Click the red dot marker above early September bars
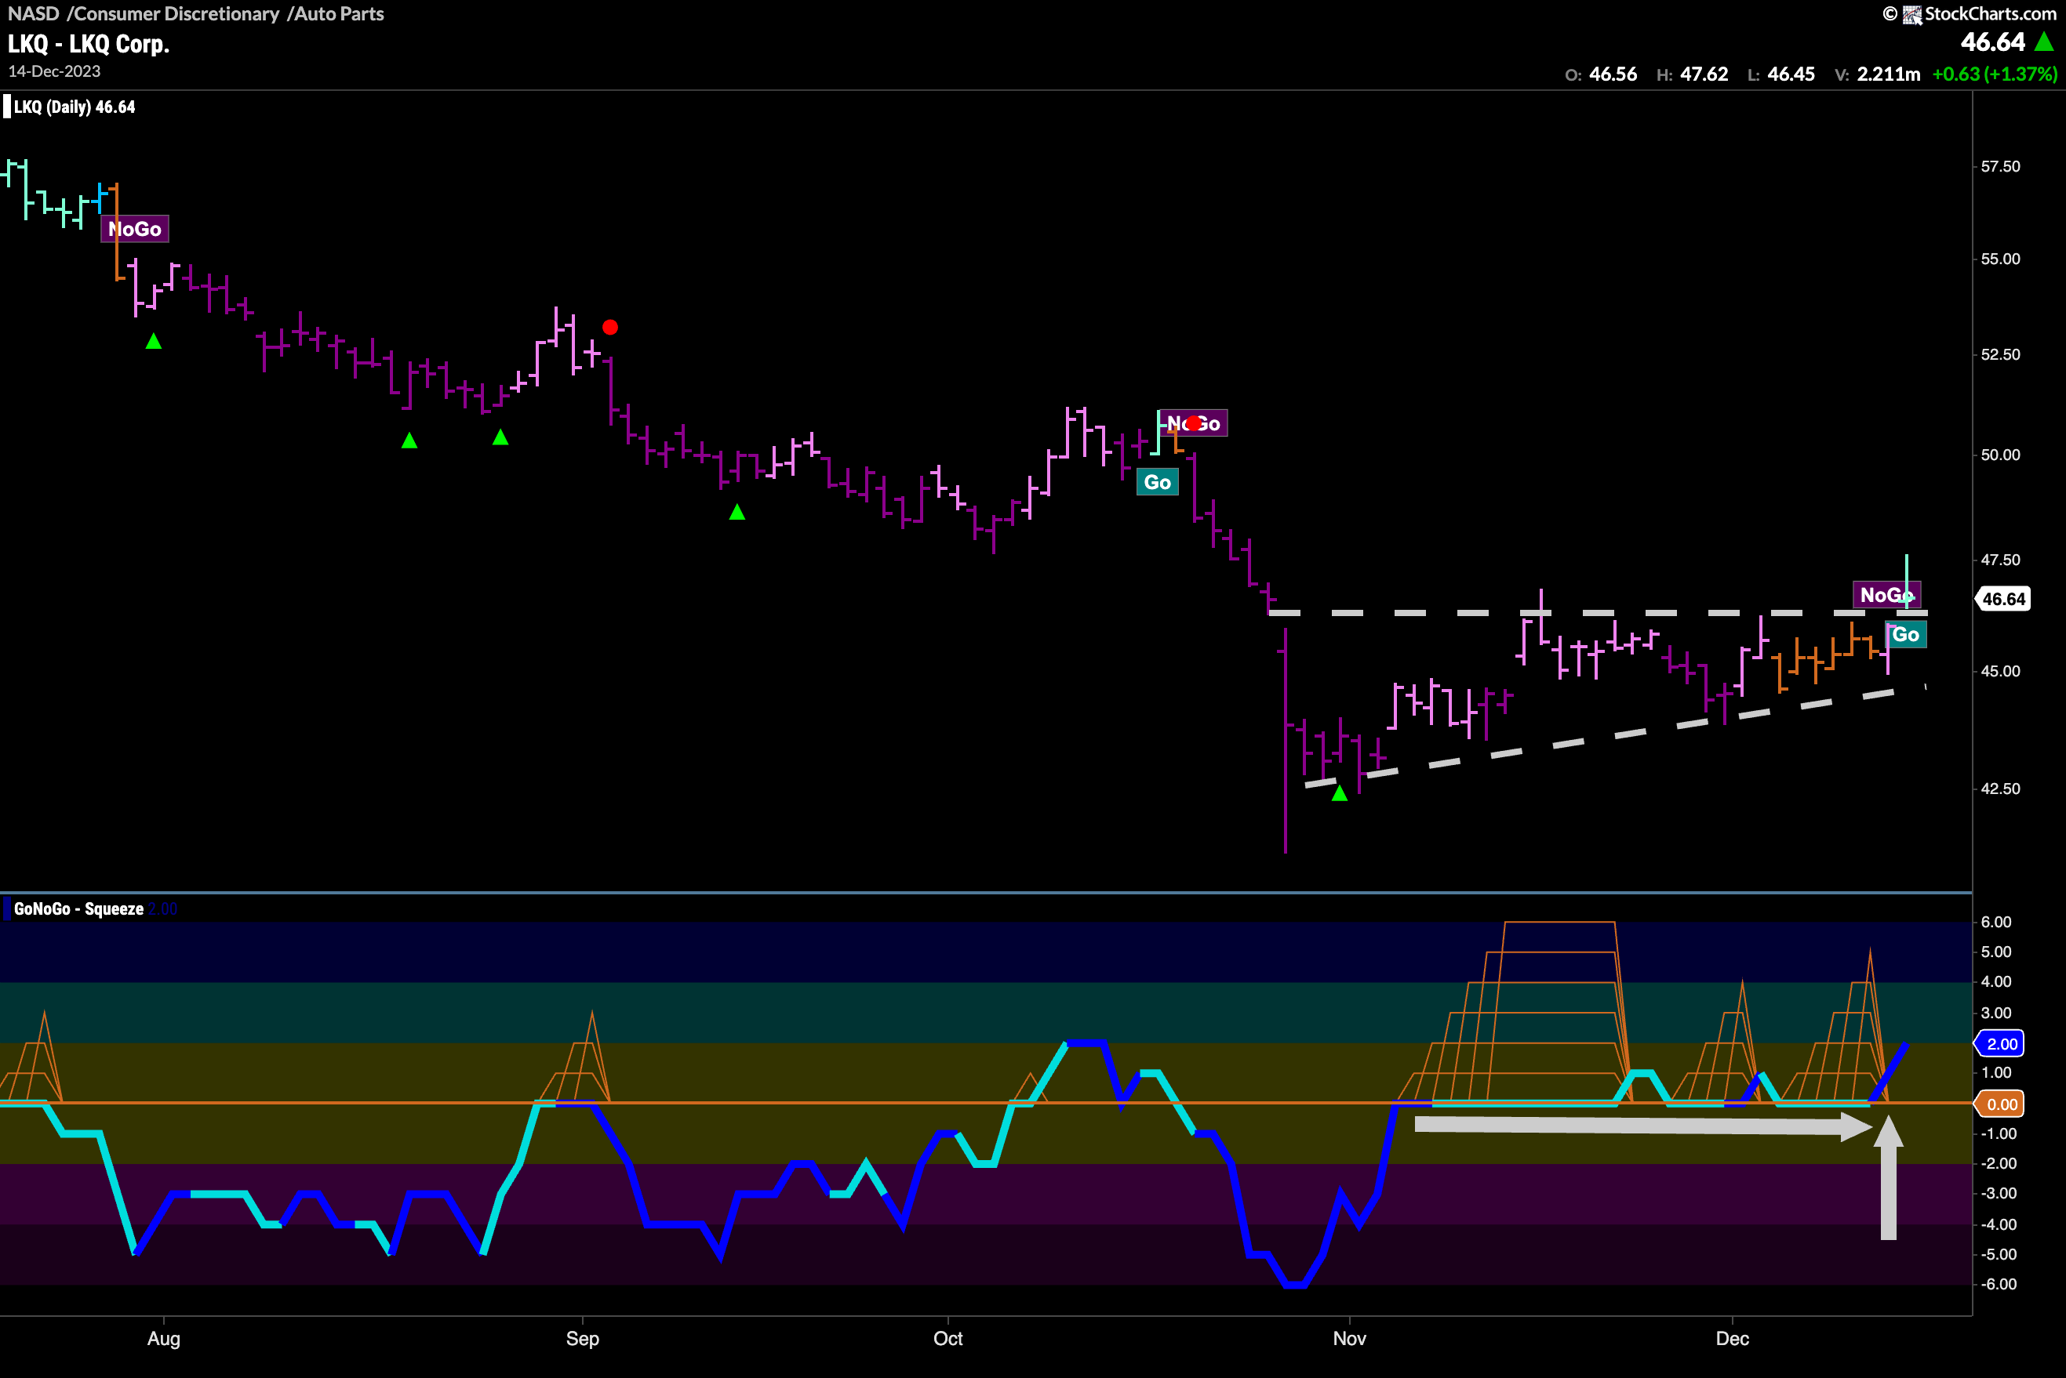 click(610, 328)
